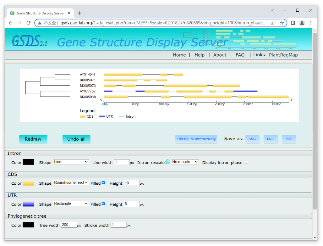The height and width of the screenshot is (246, 323).
Task: Enable Display intron phase checkbox
Action: 246,162
